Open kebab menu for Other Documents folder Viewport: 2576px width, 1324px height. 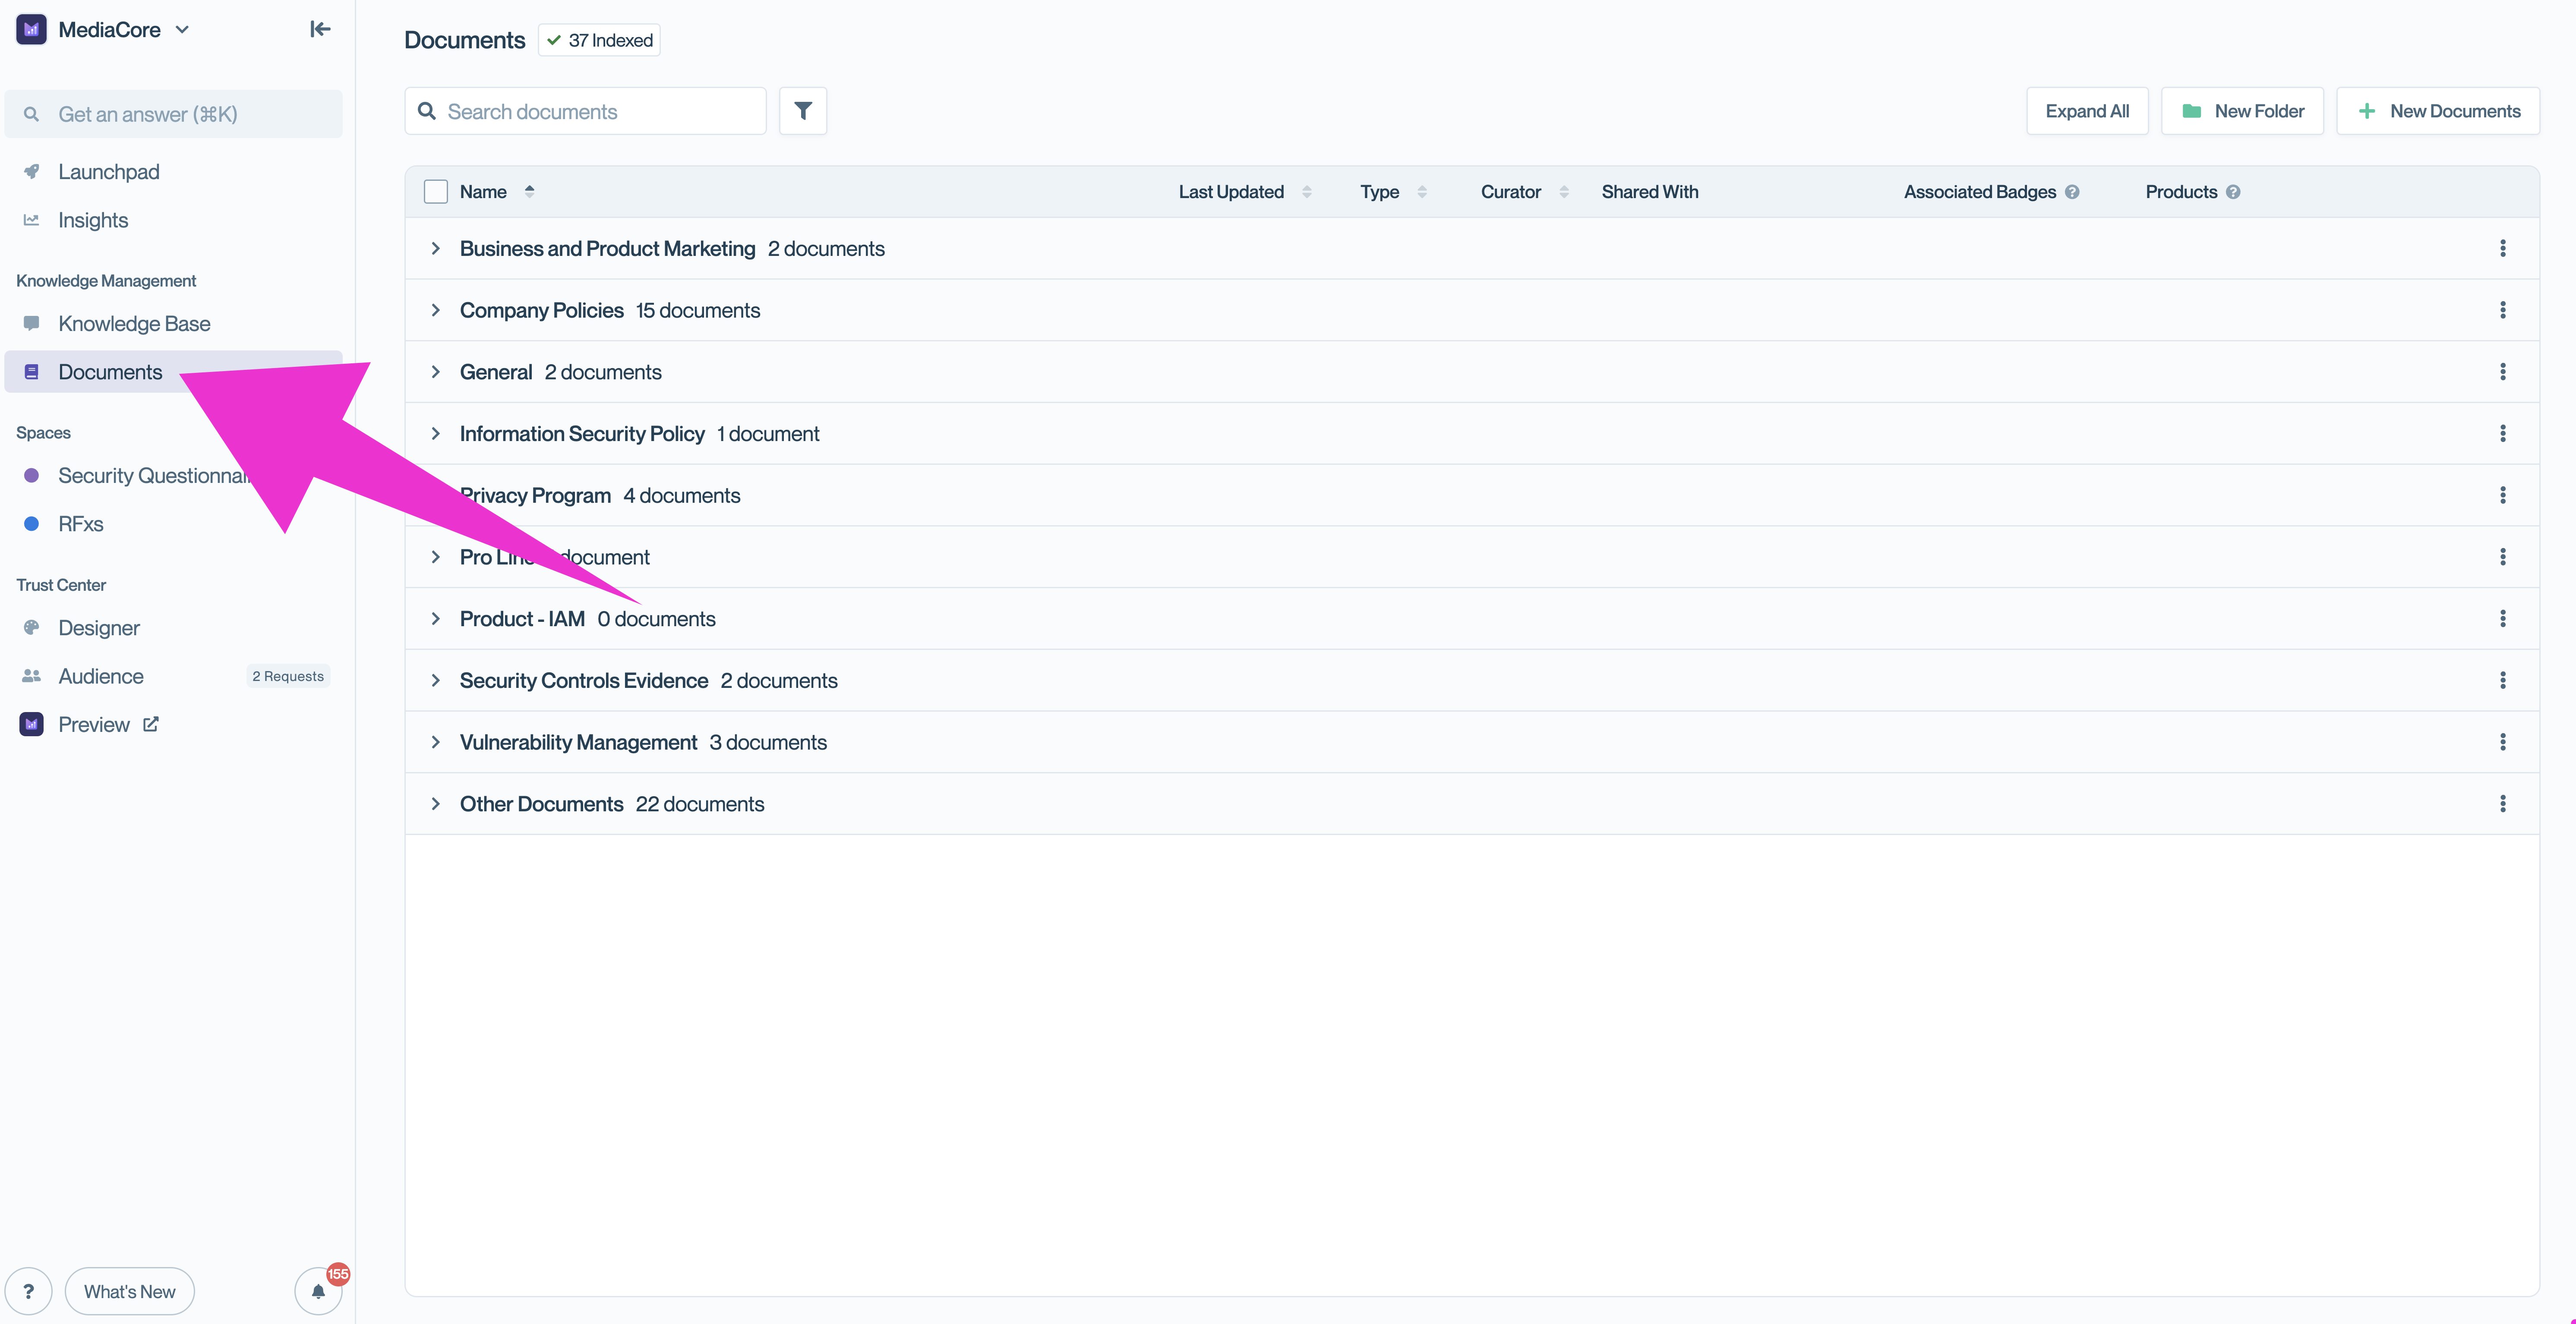click(x=2502, y=804)
